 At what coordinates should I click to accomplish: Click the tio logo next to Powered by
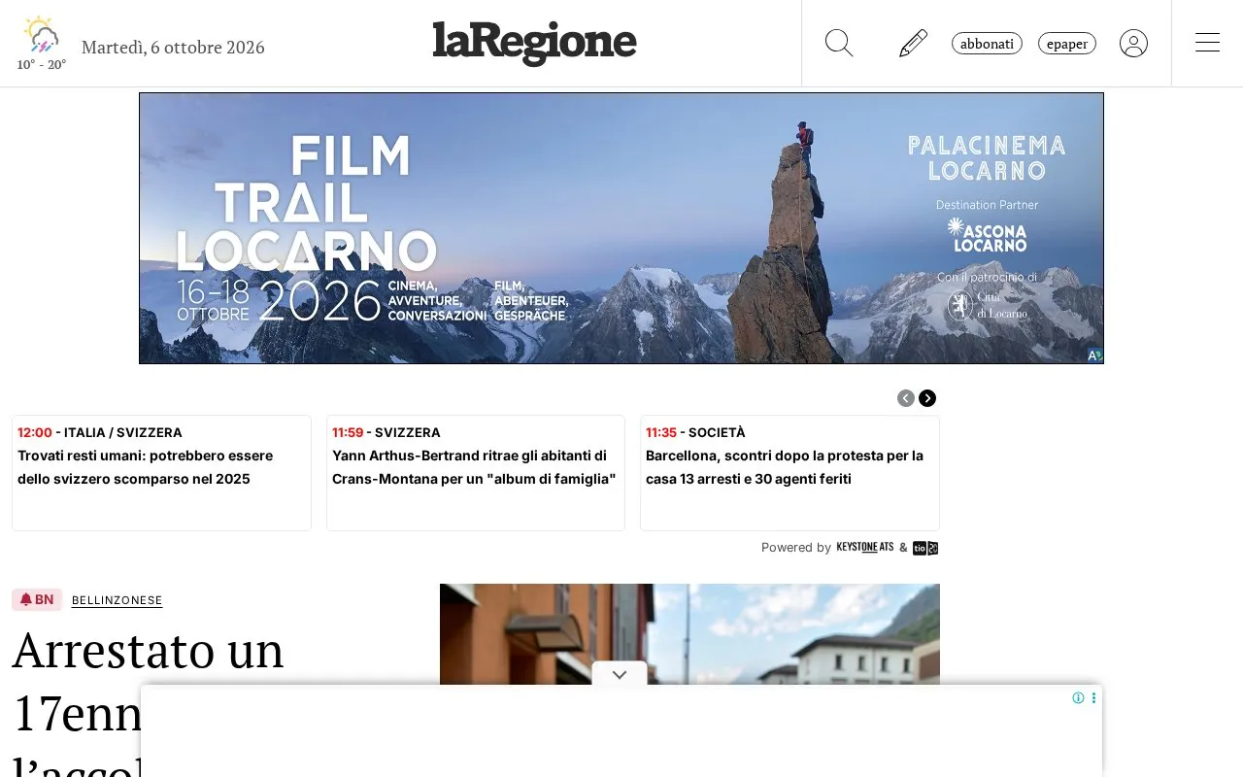click(925, 548)
